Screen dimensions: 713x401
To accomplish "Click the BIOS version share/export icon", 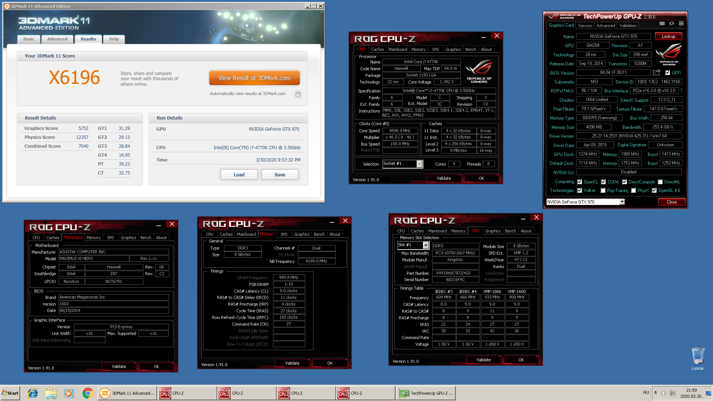I will [x=657, y=72].
